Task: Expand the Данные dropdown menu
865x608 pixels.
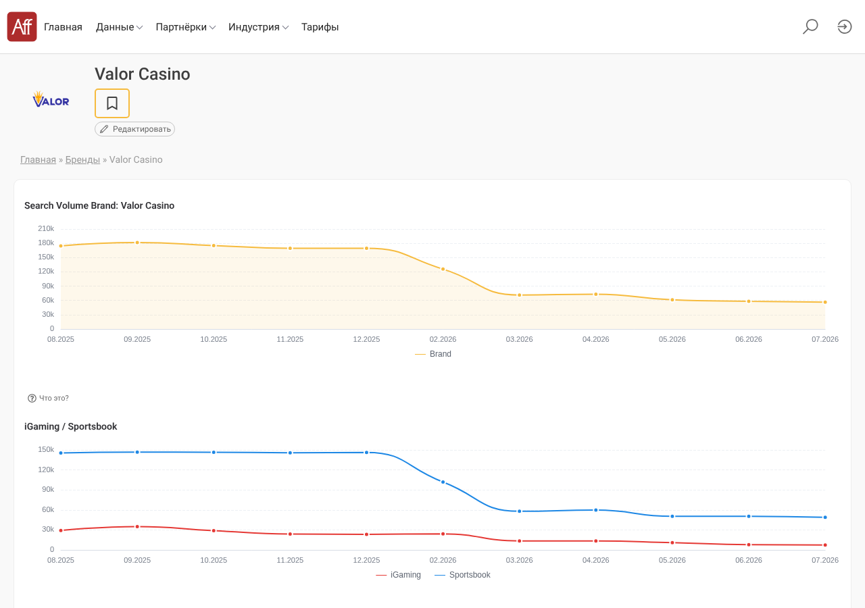Action: pyautogui.click(x=119, y=27)
